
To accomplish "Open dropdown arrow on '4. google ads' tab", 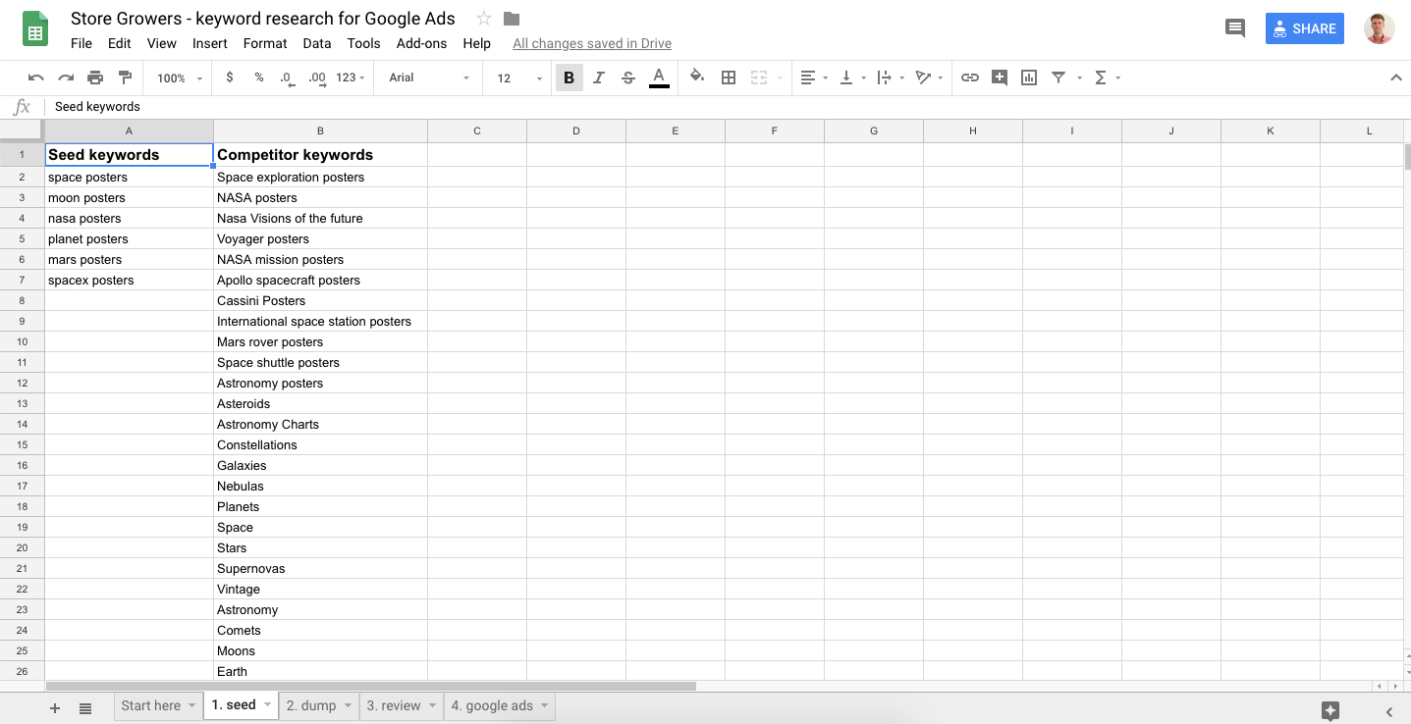I will pyautogui.click(x=545, y=705).
